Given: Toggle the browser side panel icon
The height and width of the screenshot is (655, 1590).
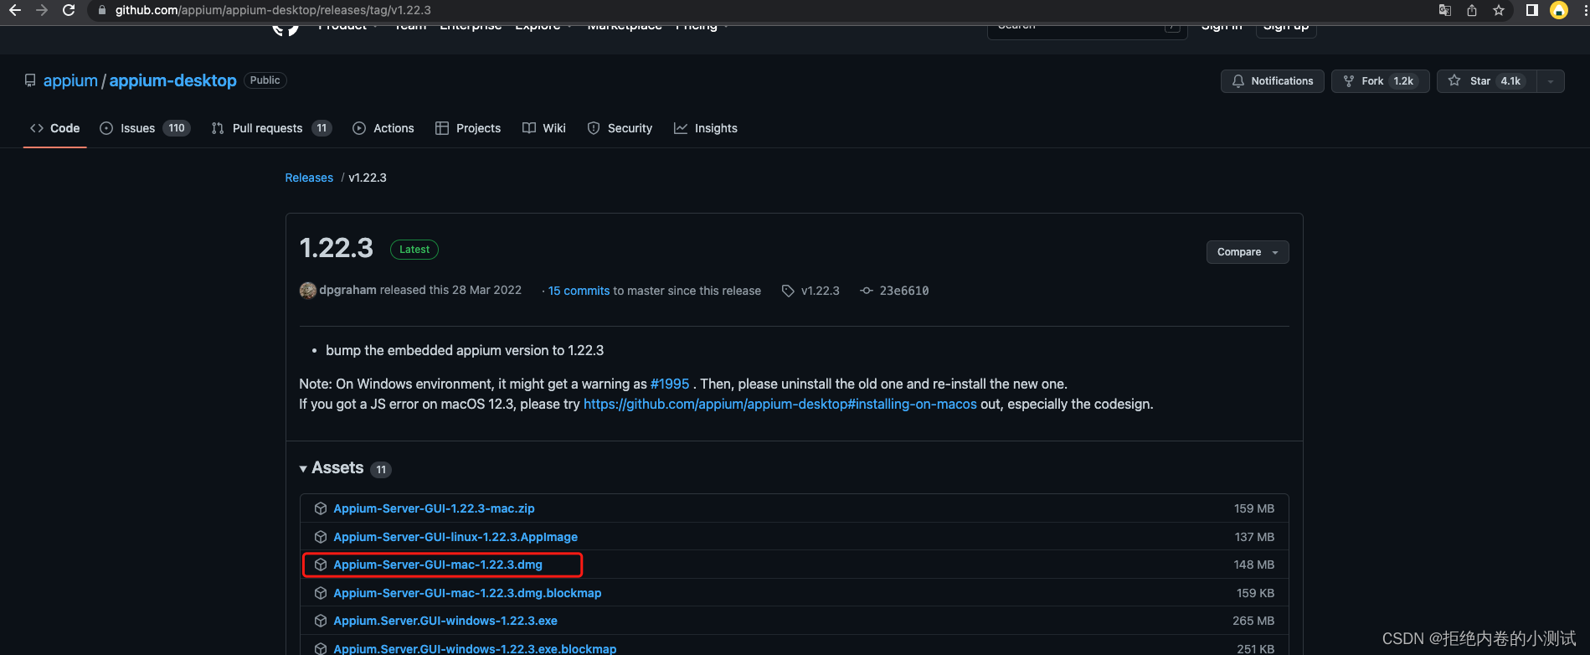Looking at the screenshot, I should 1531,10.
